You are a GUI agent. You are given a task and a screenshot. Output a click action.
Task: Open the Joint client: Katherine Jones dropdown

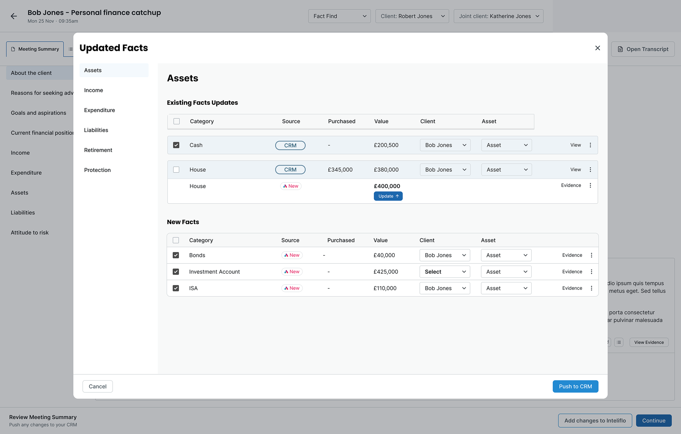click(x=499, y=16)
